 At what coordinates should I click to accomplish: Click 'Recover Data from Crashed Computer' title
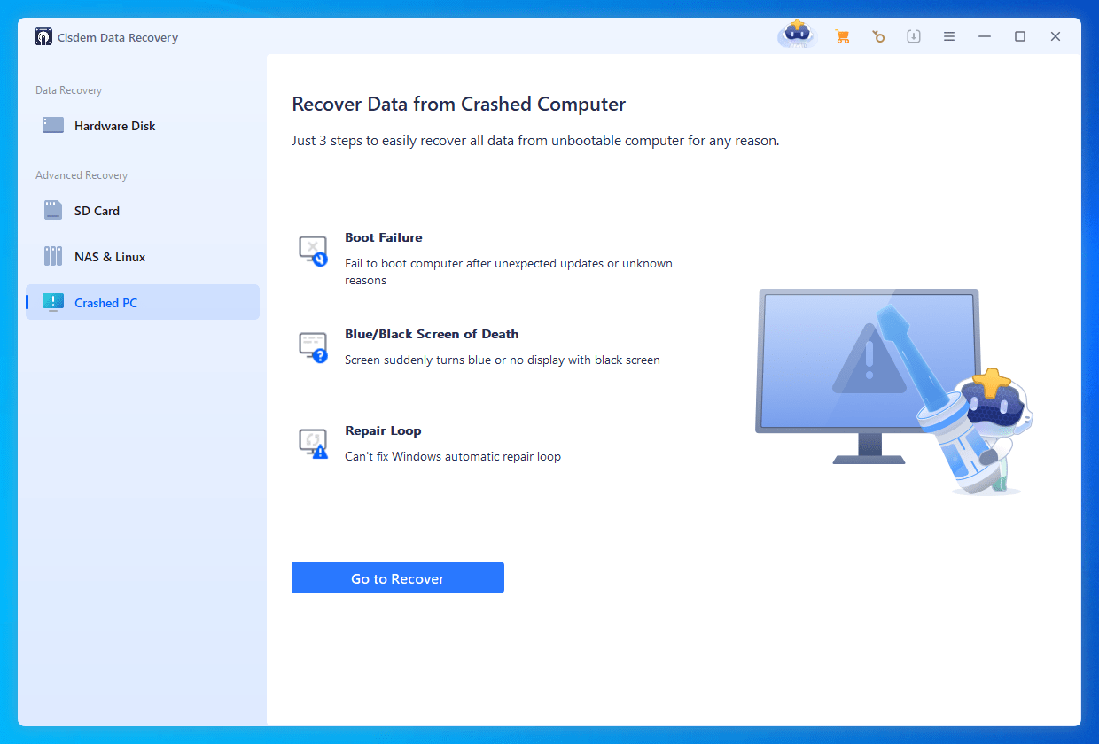point(458,105)
